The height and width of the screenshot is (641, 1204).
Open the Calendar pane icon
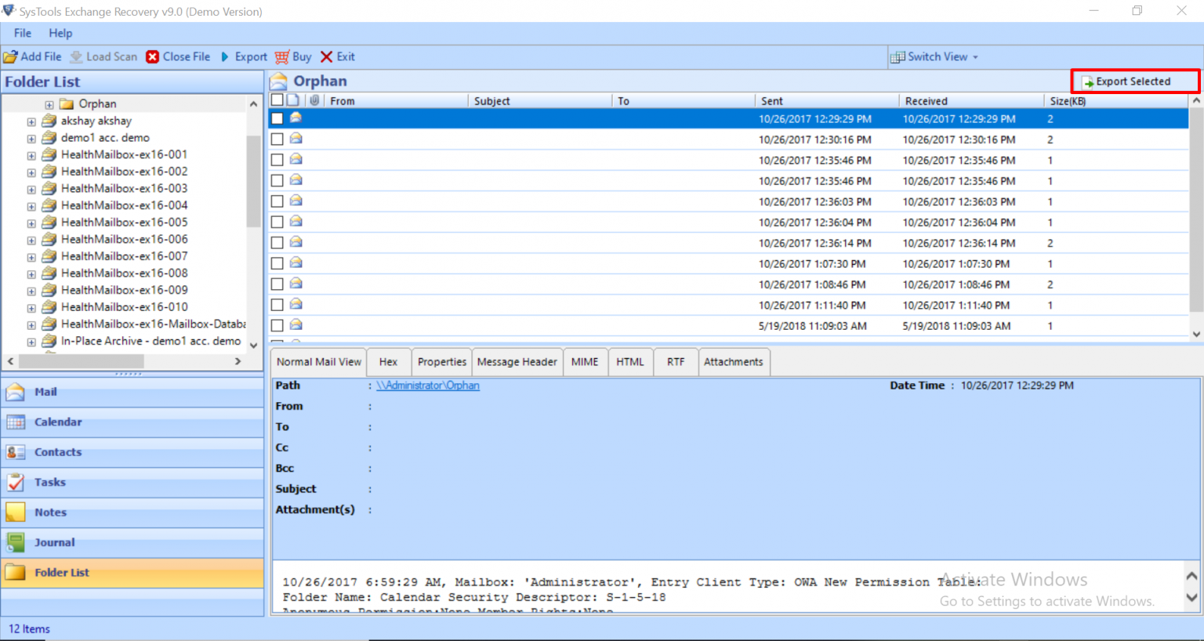tap(15, 422)
